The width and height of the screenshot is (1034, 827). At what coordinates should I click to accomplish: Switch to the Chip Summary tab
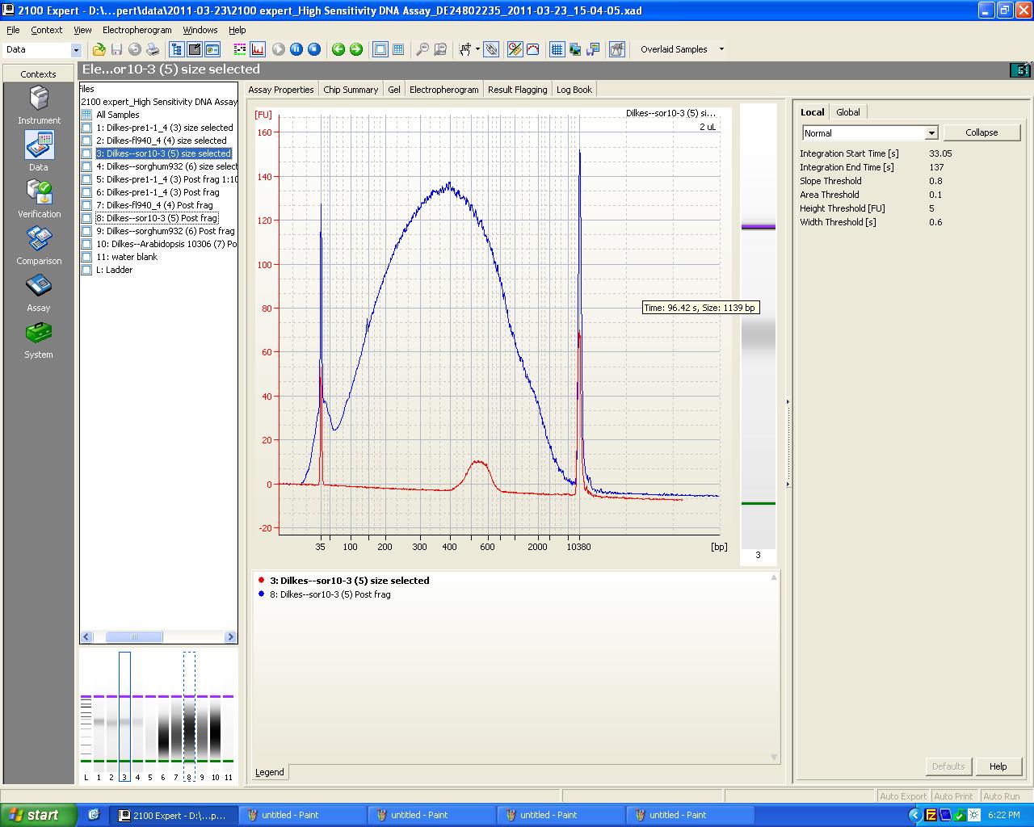click(351, 90)
